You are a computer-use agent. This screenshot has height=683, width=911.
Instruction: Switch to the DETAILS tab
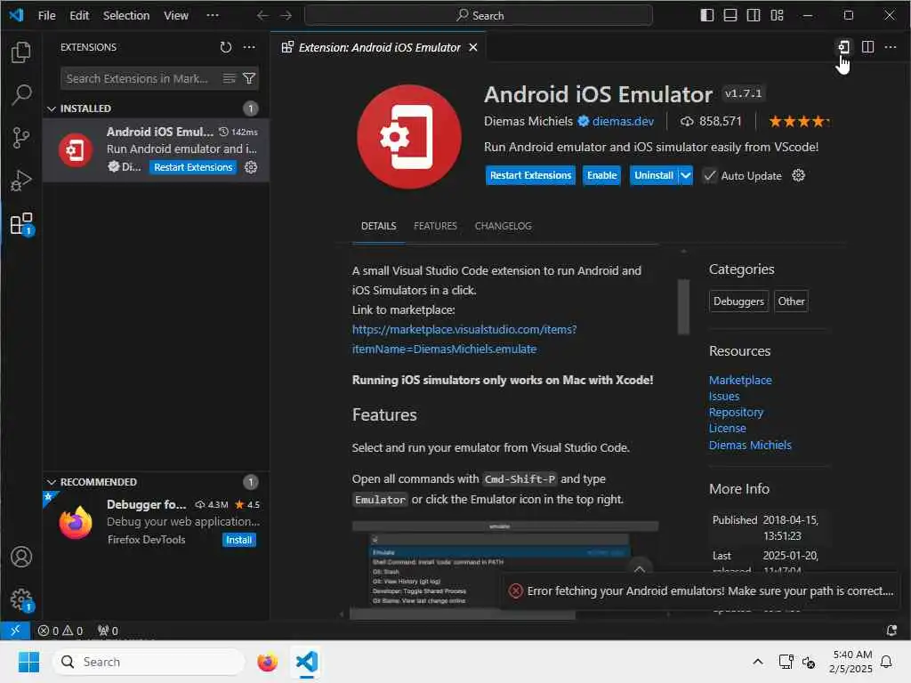(x=379, y=226)
